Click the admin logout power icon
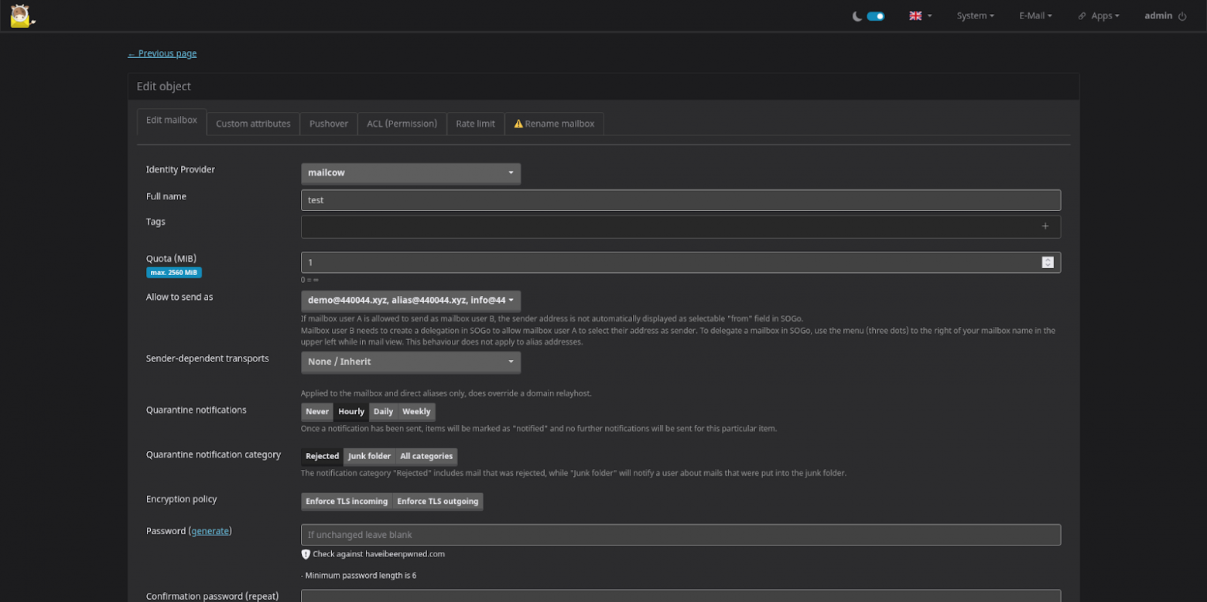Screen dimensions: 1207x602 1182,16
